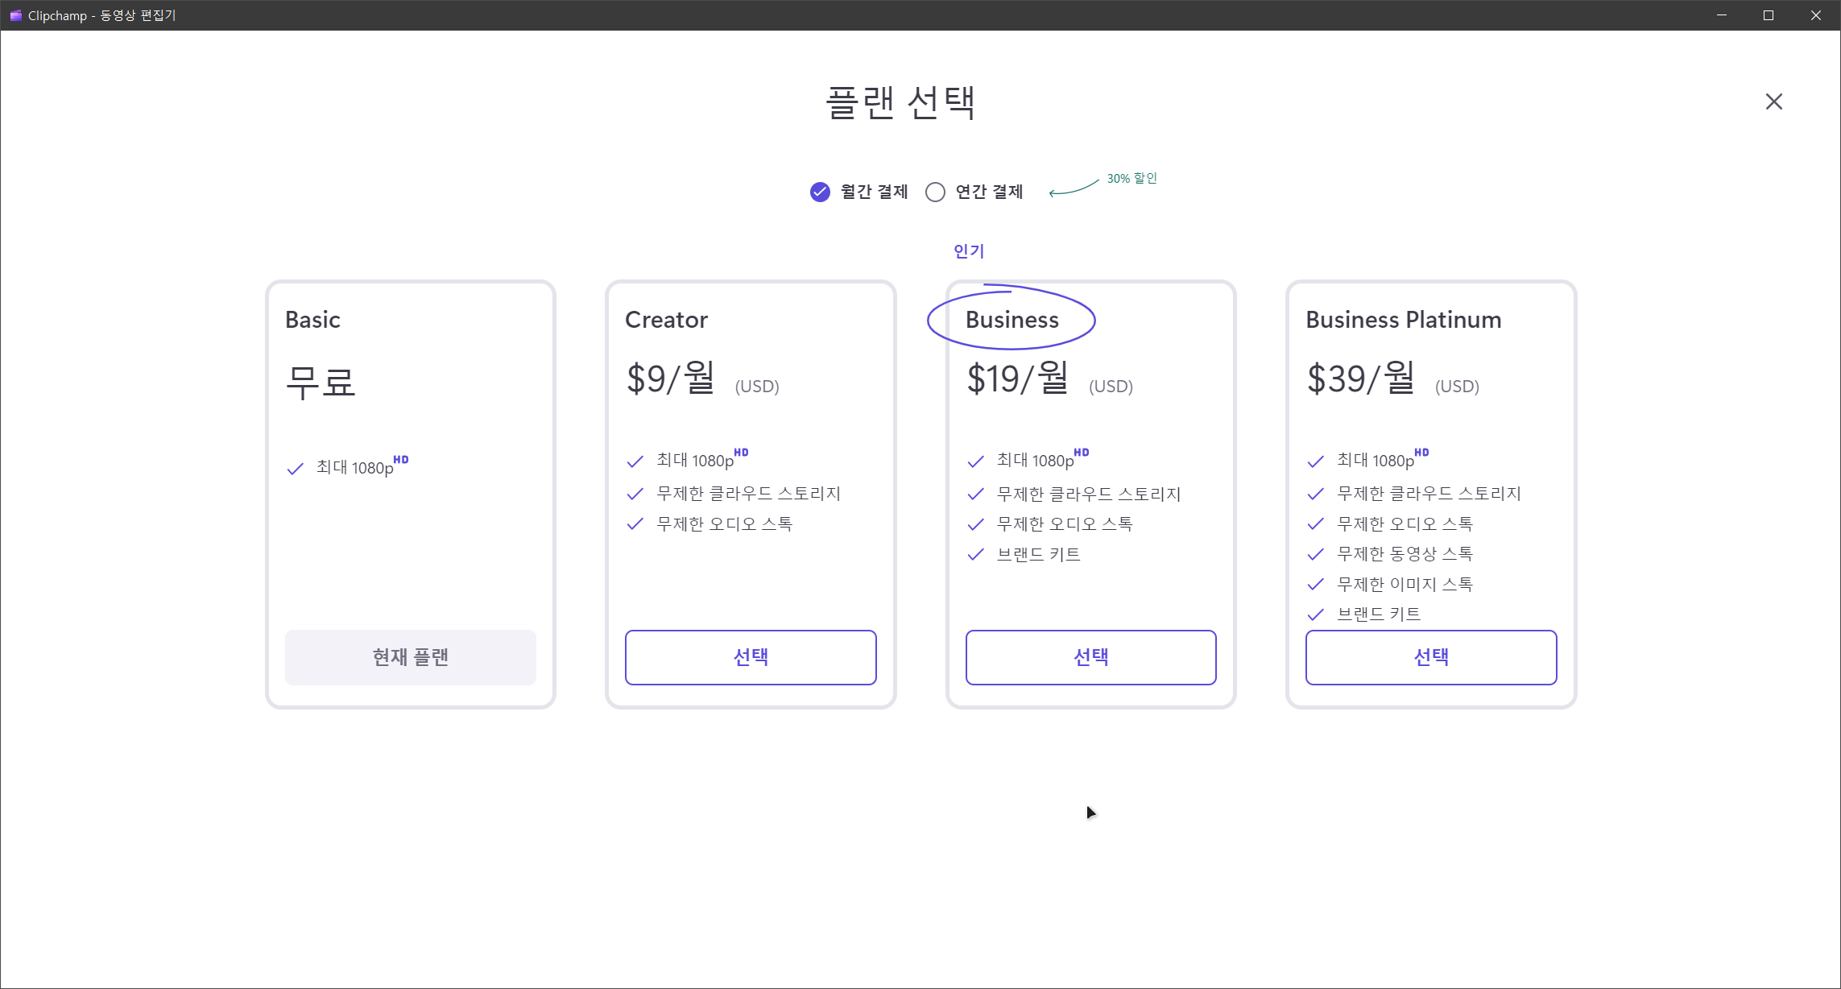Click the $39 per month price
The image size is (1841, 989).
tap(1360, 379)
